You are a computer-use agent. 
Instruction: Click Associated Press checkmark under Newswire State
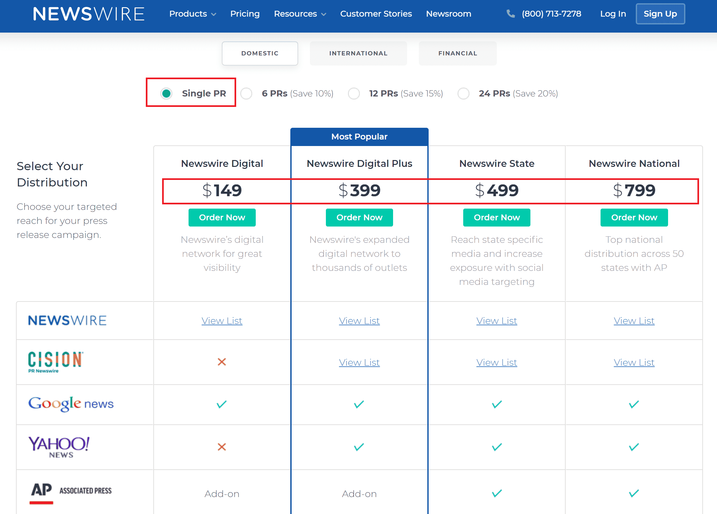coord(497,493)
